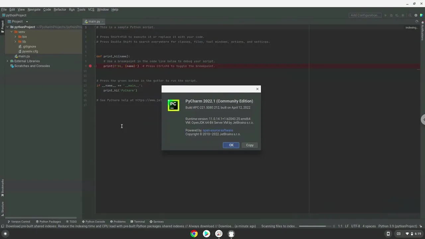The width and height of the screenshot is (425, 239).
Task: Click the tool windows quick-access icon in status bar
Action: (x=3, y=226)
